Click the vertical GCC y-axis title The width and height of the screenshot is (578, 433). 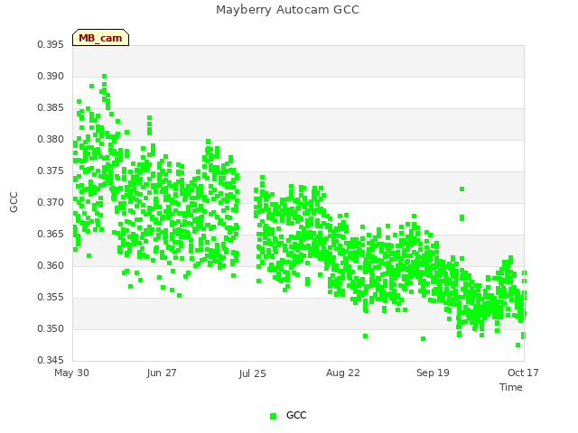coord(14,202)
